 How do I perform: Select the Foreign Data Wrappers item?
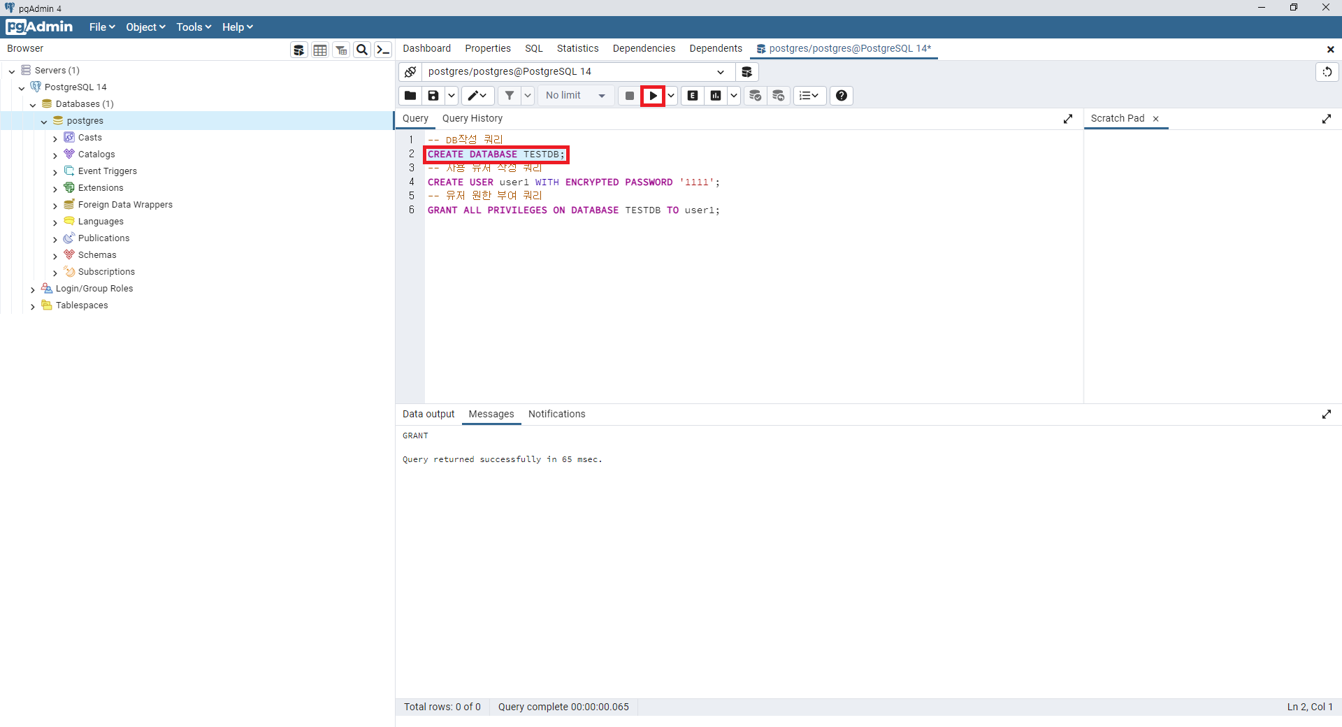click(x=125, y=205)
